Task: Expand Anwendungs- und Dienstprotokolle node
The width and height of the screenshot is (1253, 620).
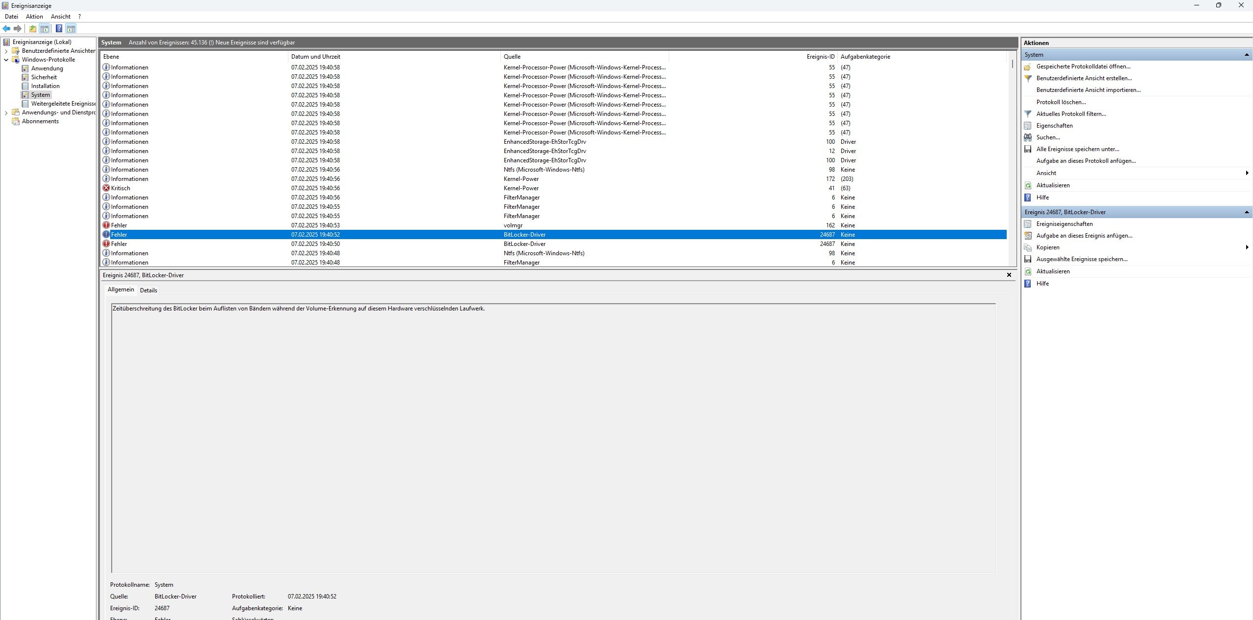Action: (6, 112)
